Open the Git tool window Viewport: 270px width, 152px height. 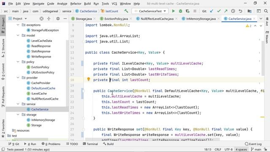point(13,144)
